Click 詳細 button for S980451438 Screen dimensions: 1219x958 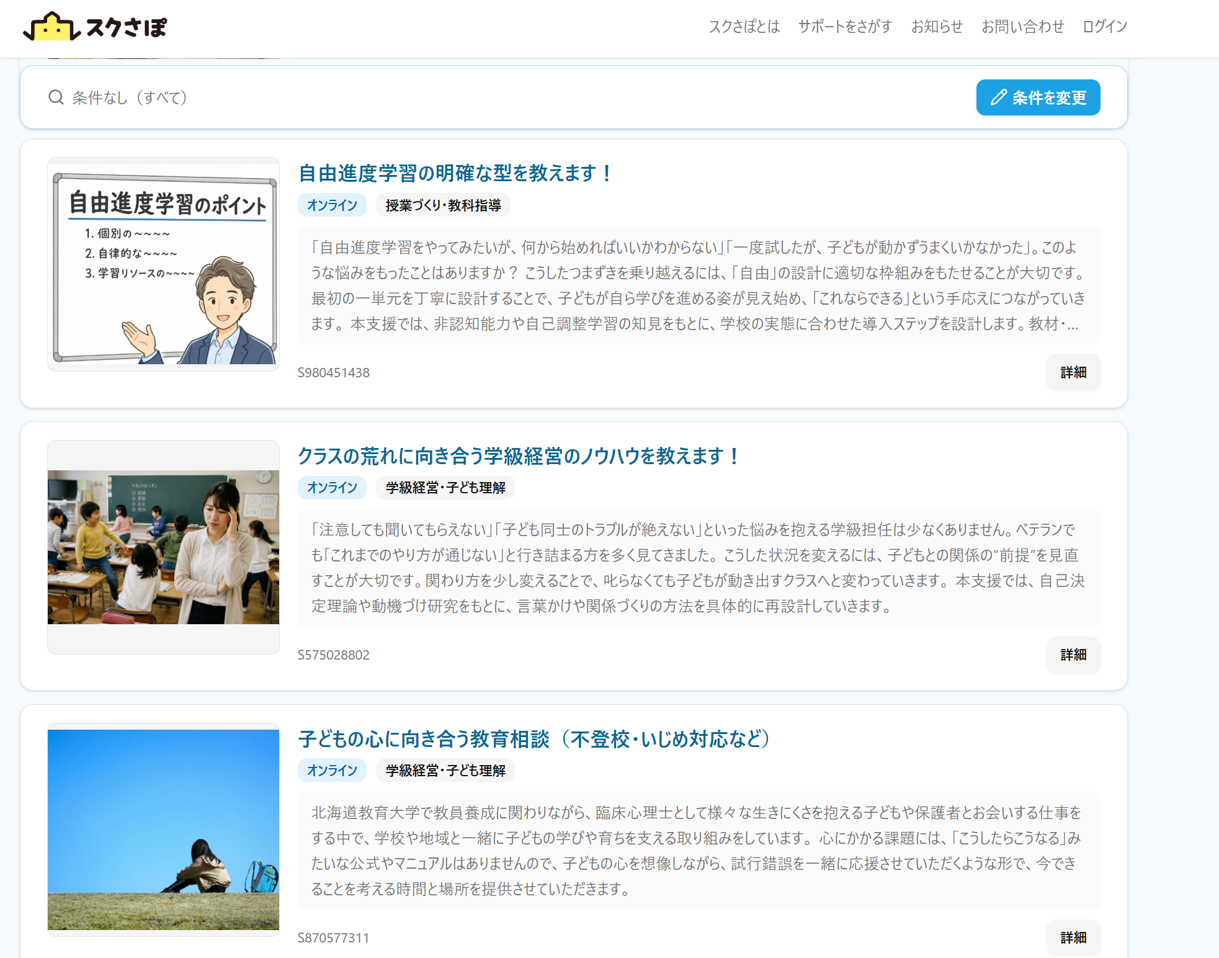tap(1073, 372)
